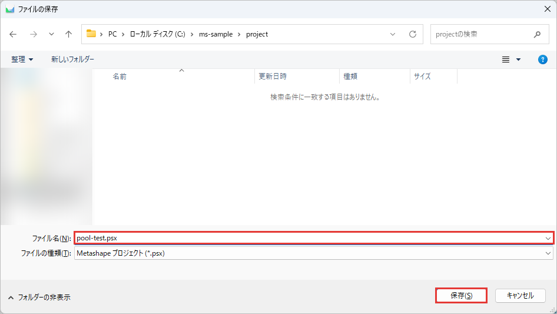Refresh the project folder view
The width and height of the screenshot is (557, 314).
(412, 34)
